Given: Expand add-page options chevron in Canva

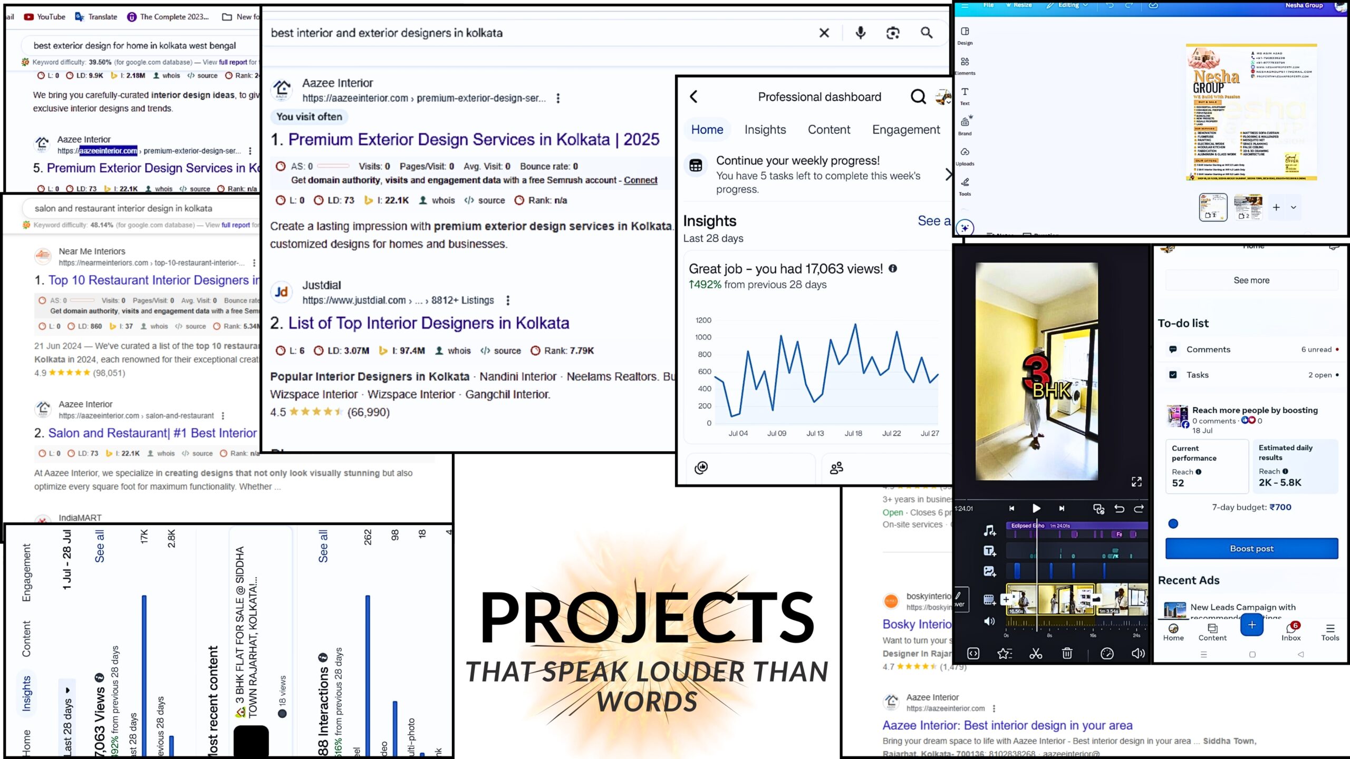Looking at the screenshot, I should [x=1293, y=208].
